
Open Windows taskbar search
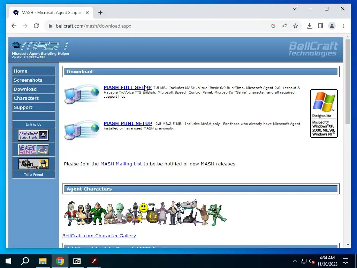pyautogui.click(x=25, y=261)
